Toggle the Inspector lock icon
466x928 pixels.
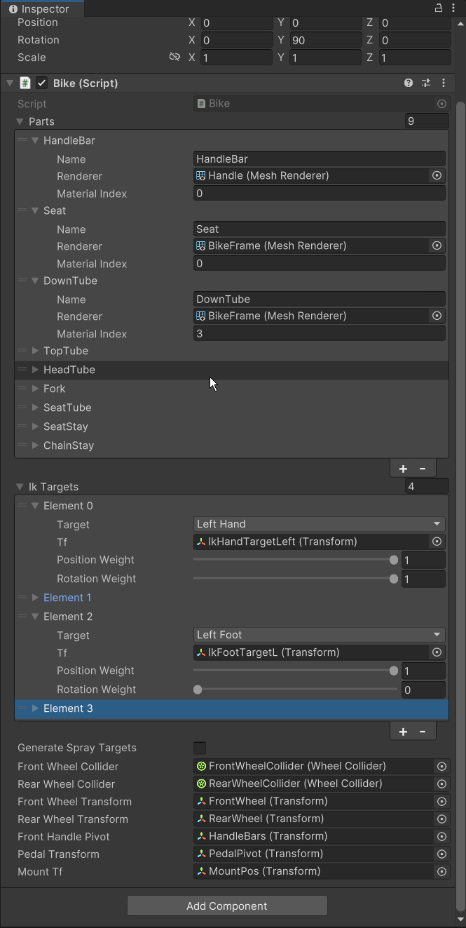(439, 8)
